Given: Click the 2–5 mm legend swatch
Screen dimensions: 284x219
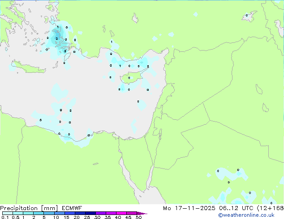Looking at the screenshot, I should 39,213.
